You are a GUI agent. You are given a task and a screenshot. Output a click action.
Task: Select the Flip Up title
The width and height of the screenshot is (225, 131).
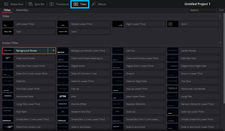pos(84,89)
